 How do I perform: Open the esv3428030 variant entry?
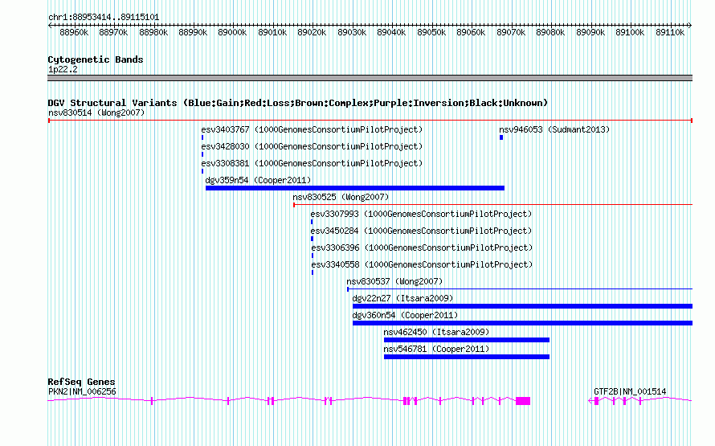pyautogui.click(x=312, y=146)
